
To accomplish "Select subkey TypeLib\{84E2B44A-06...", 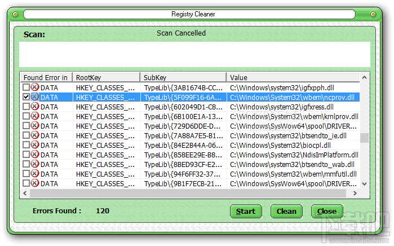I will click(183, 145).
